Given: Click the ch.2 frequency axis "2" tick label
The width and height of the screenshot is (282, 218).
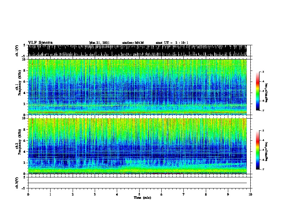Looking at the screenshot, I should point(25,163).
